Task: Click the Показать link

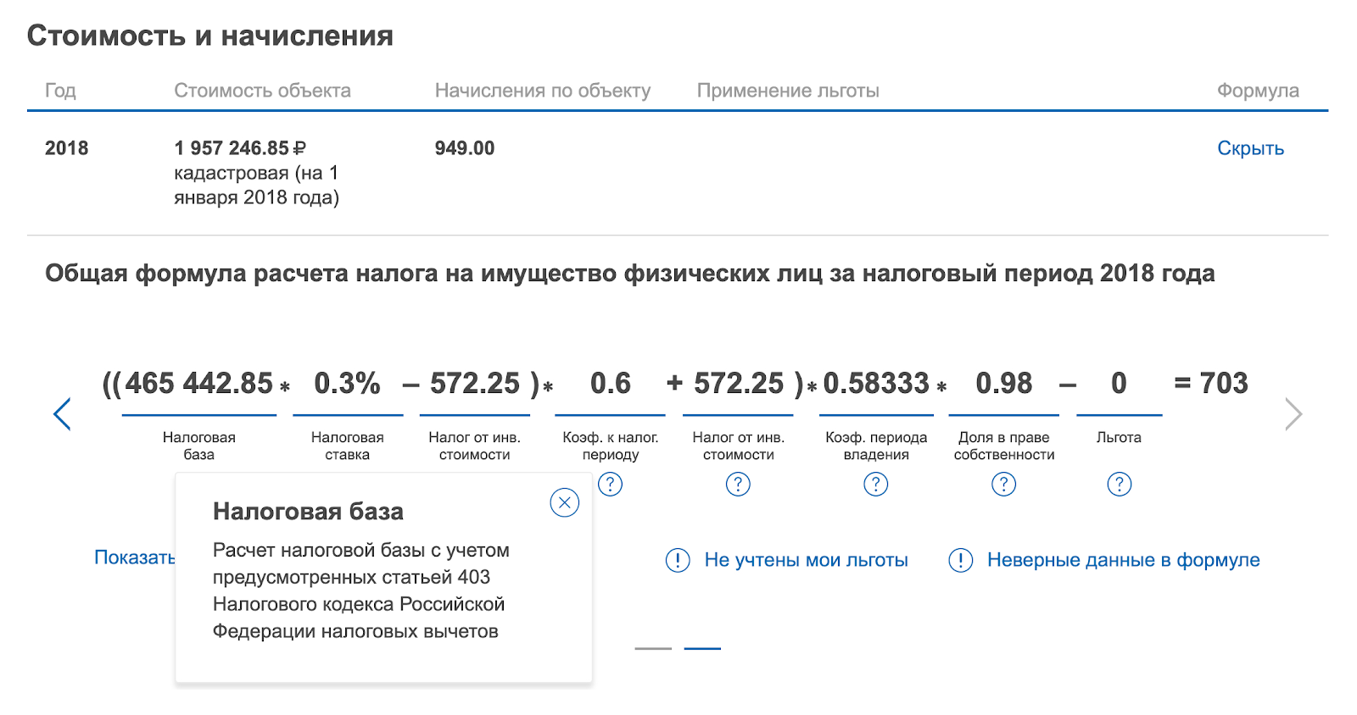Action: click(x=135, y=557)
